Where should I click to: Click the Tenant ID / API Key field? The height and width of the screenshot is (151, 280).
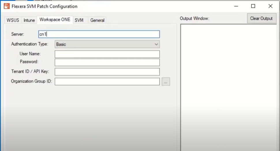[x=107, y=72]
